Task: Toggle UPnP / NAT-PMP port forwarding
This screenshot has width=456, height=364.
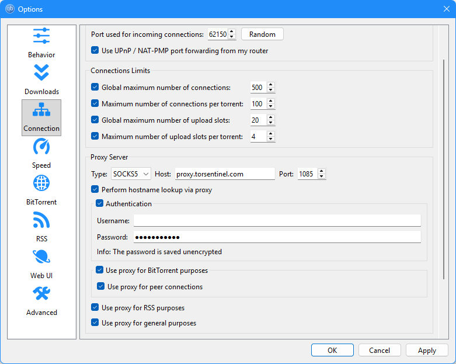Action: point(95,50)
